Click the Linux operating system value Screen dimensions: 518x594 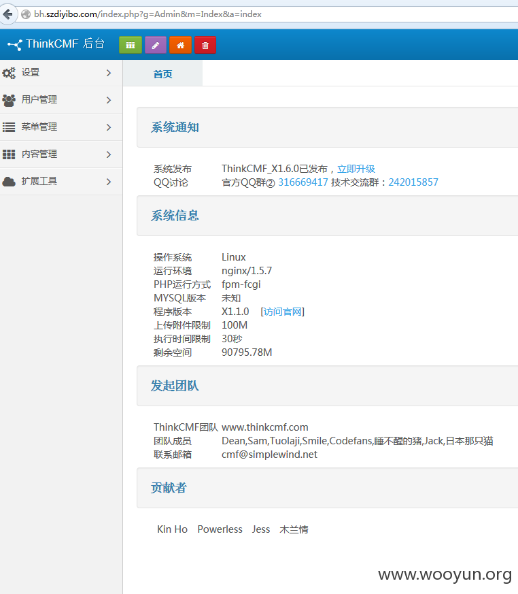233,257
